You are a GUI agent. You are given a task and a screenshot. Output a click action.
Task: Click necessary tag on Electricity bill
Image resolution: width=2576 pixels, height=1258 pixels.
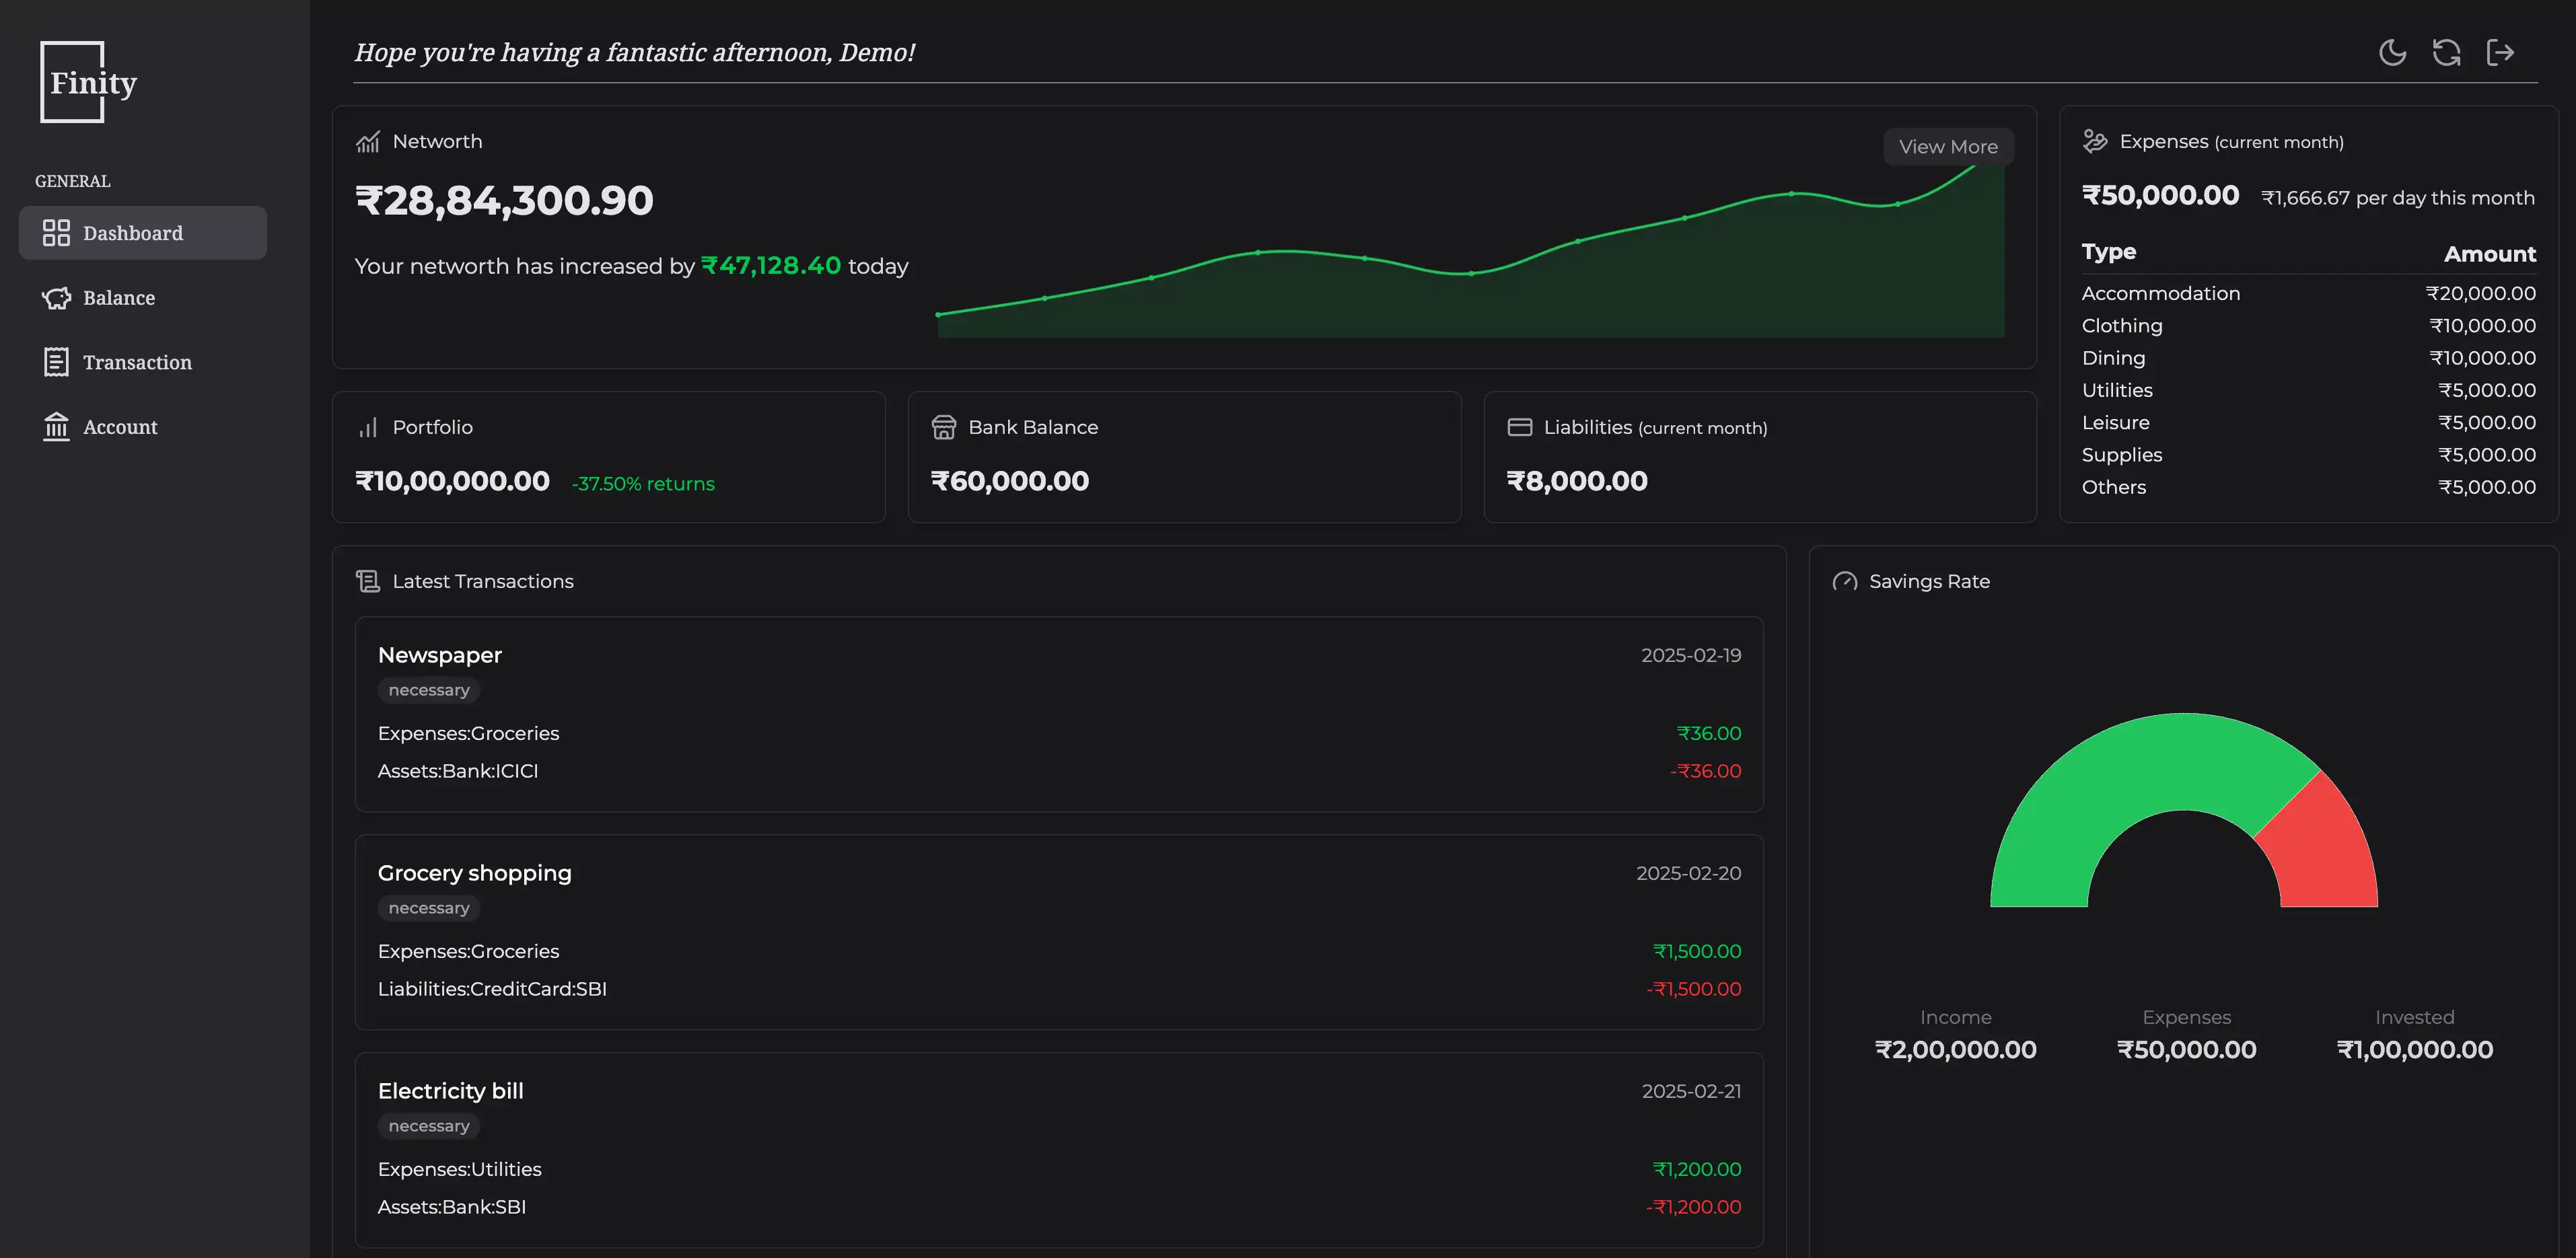429,1127
